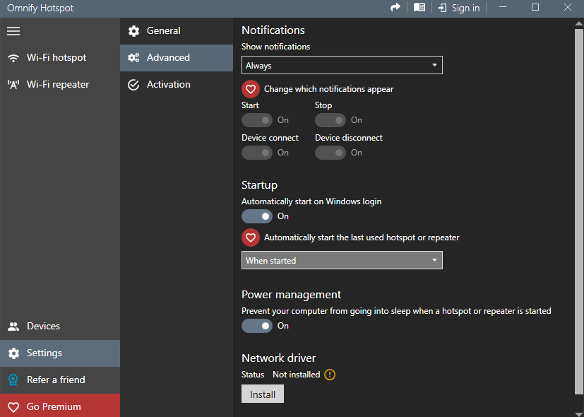Image resolution: width=584 pixels, height=417 pixels.
Task: Go to Wi-Fi hotspot page
Action: point(60,58)
